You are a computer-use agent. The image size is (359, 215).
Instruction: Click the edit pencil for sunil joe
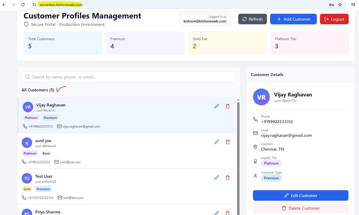click(217, 142)
